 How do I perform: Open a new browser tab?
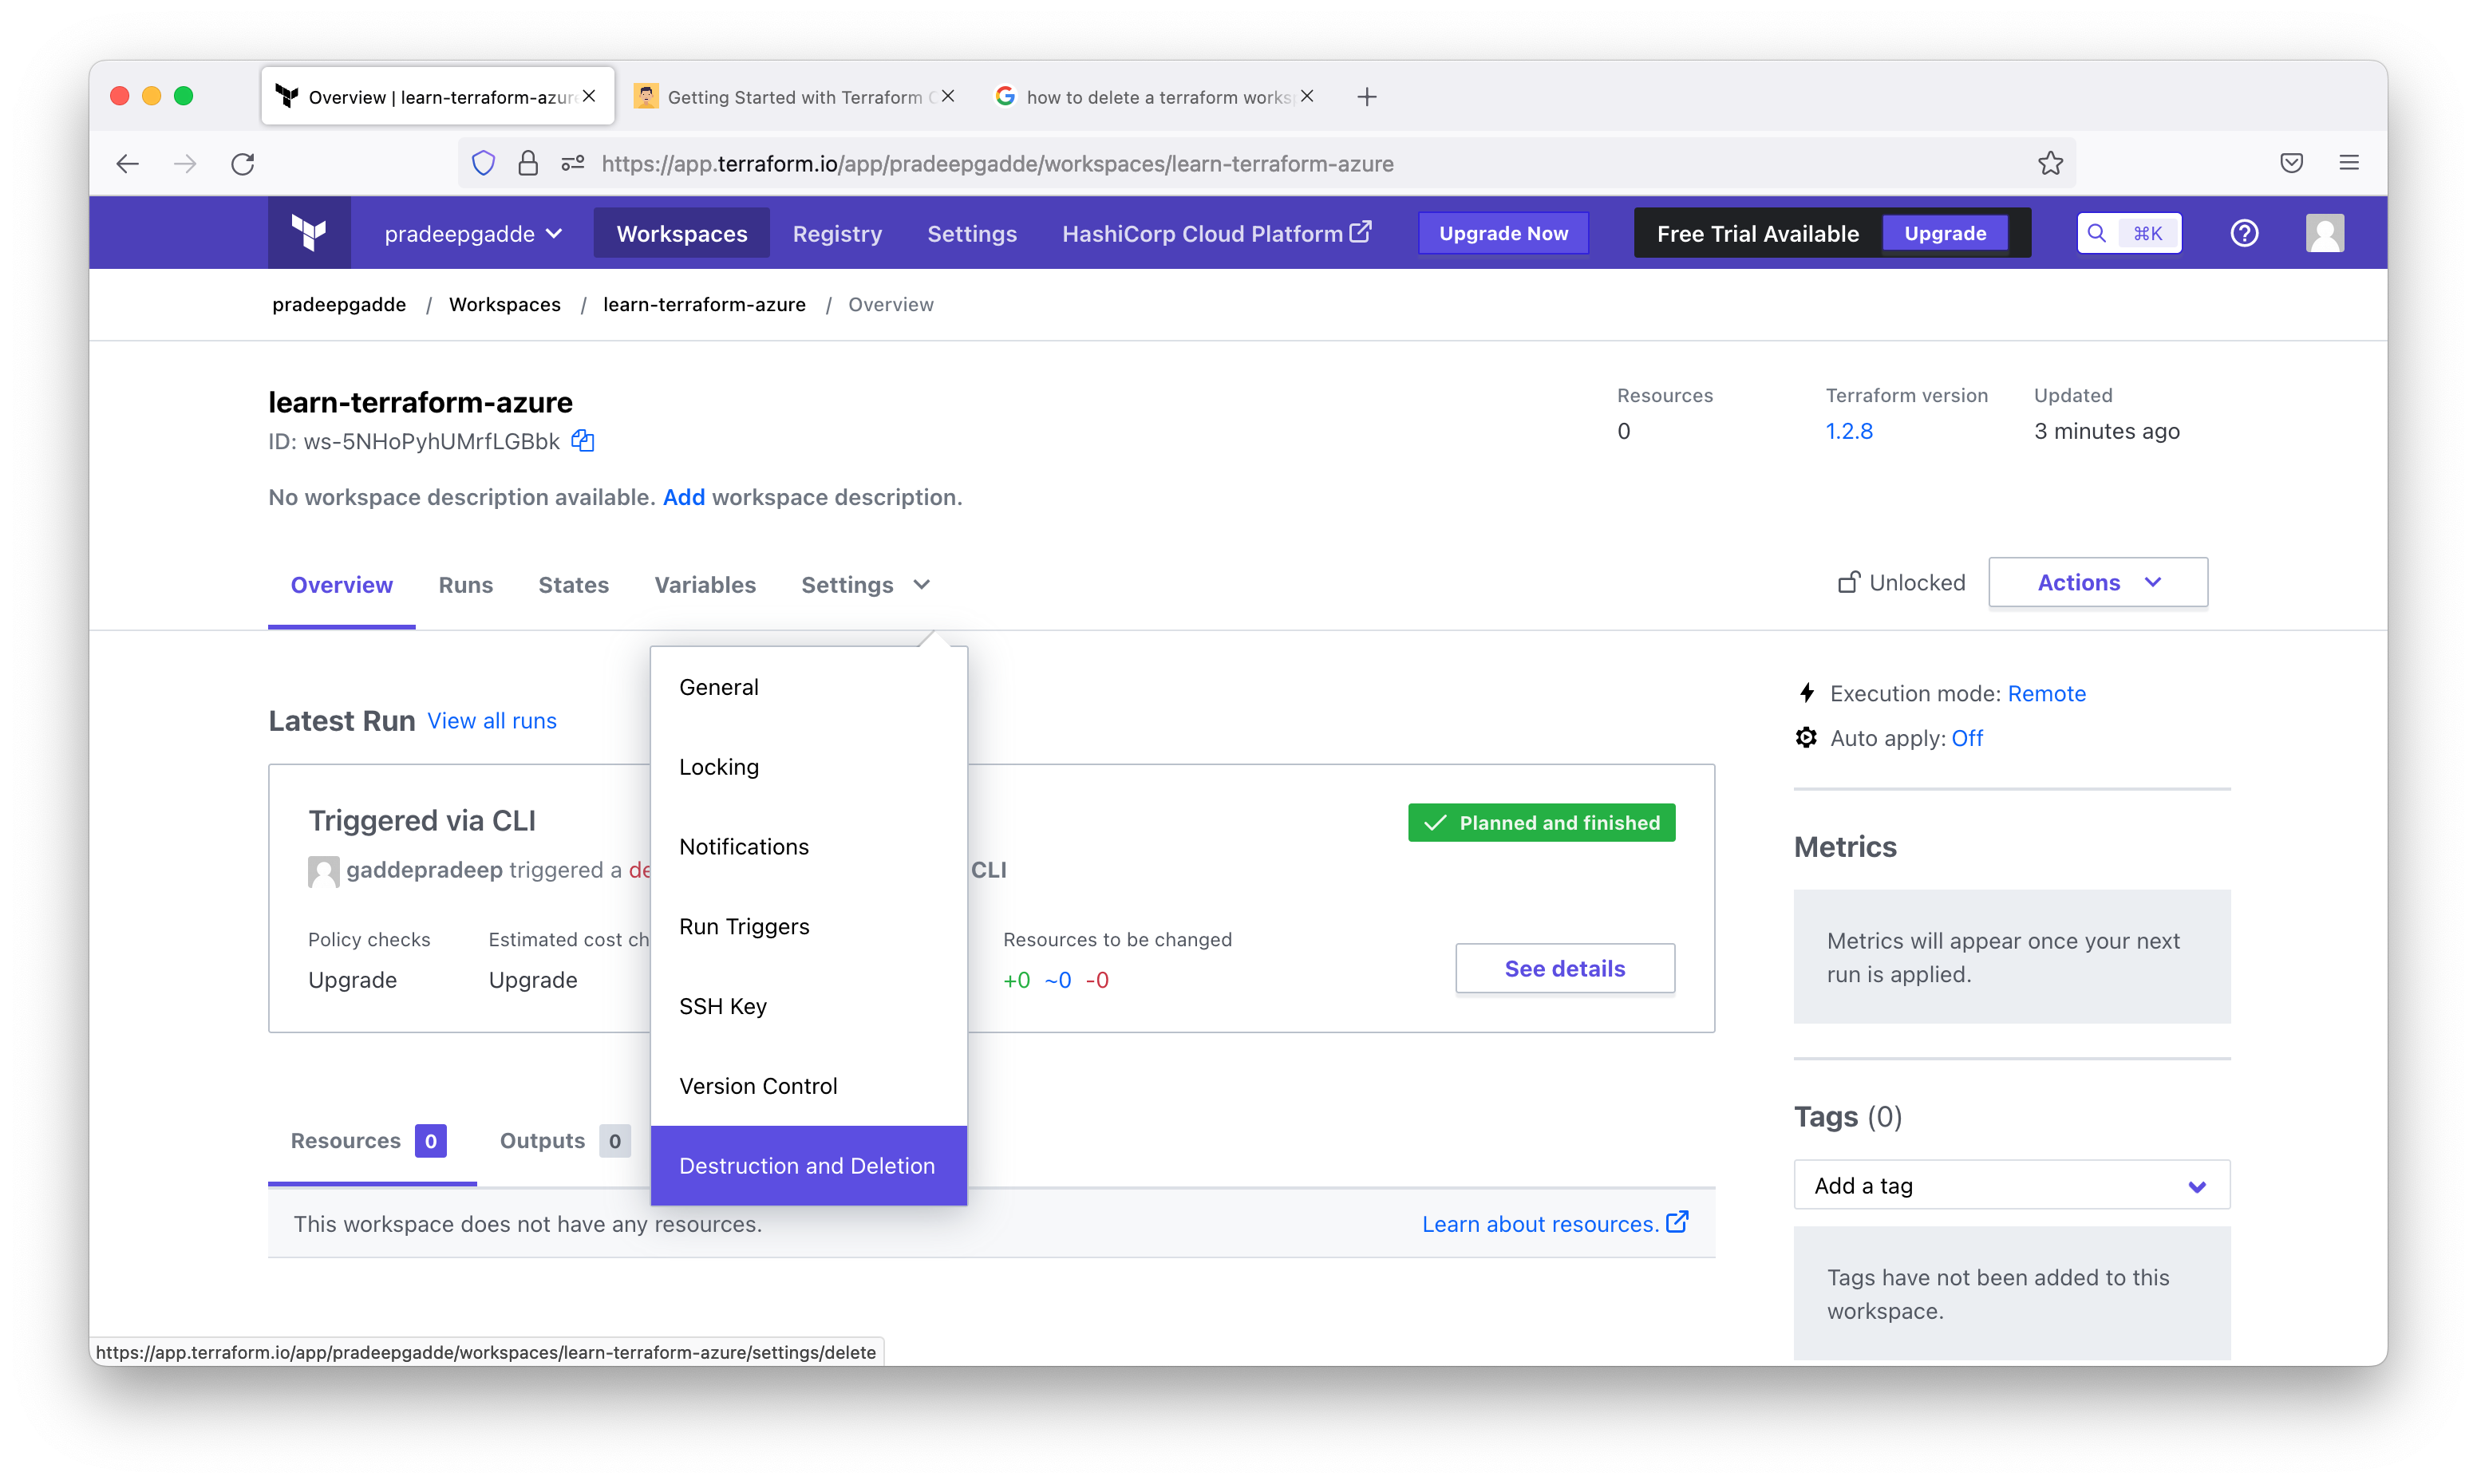point(1367,97)
